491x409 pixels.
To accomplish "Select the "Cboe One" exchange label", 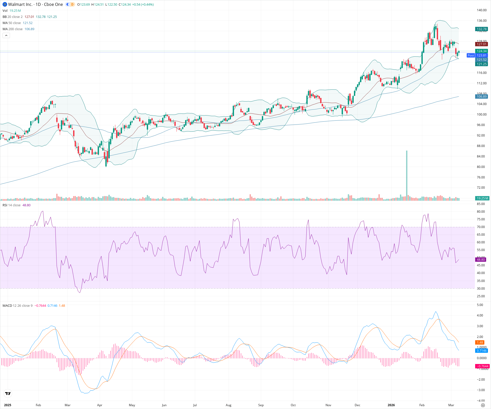I will click(x=53, y=4).
